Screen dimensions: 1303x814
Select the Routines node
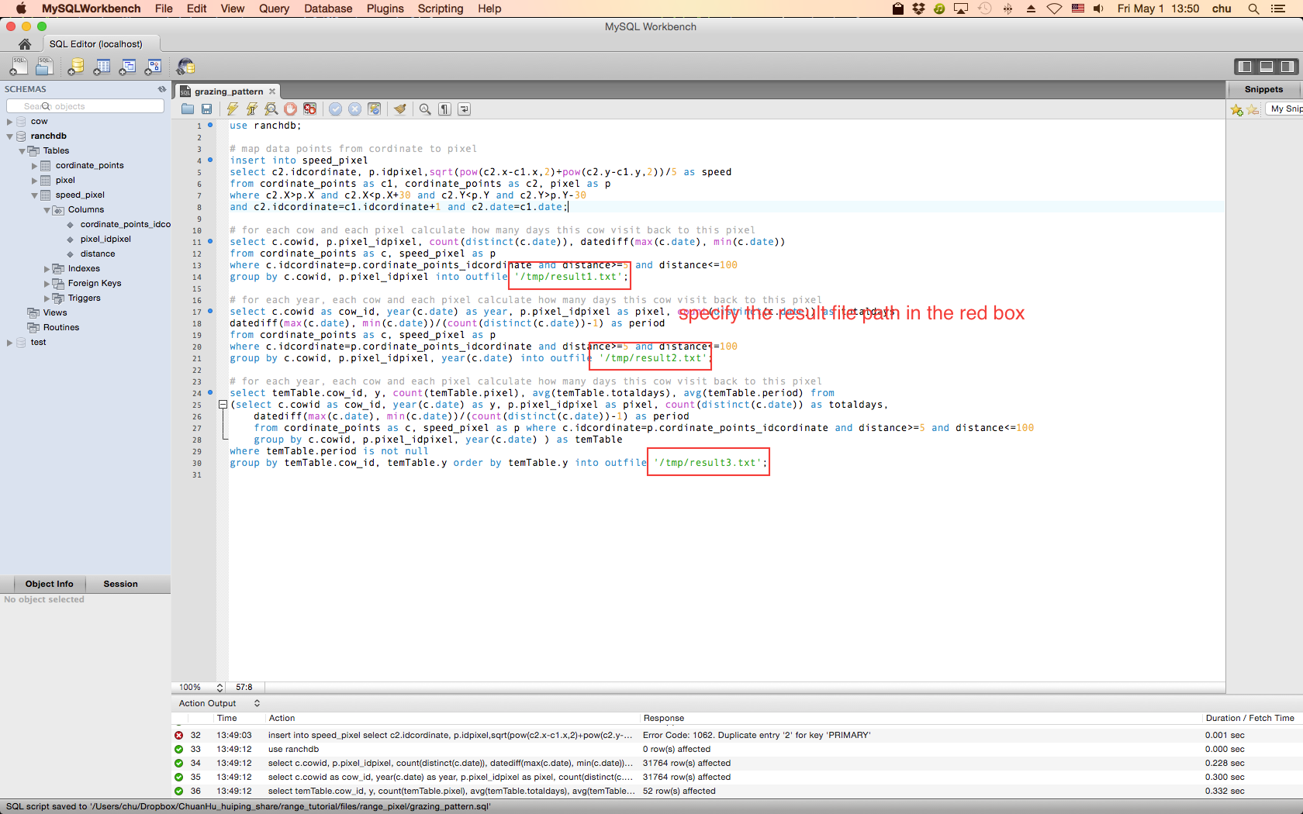click(61, 328)
